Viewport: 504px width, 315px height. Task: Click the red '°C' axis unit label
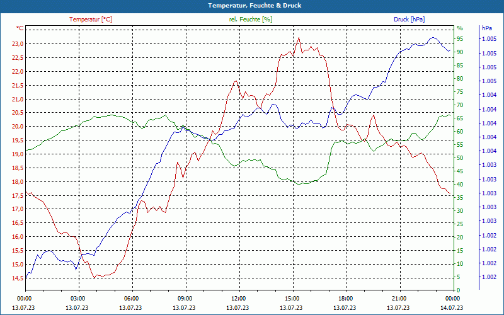coord(20,28)
